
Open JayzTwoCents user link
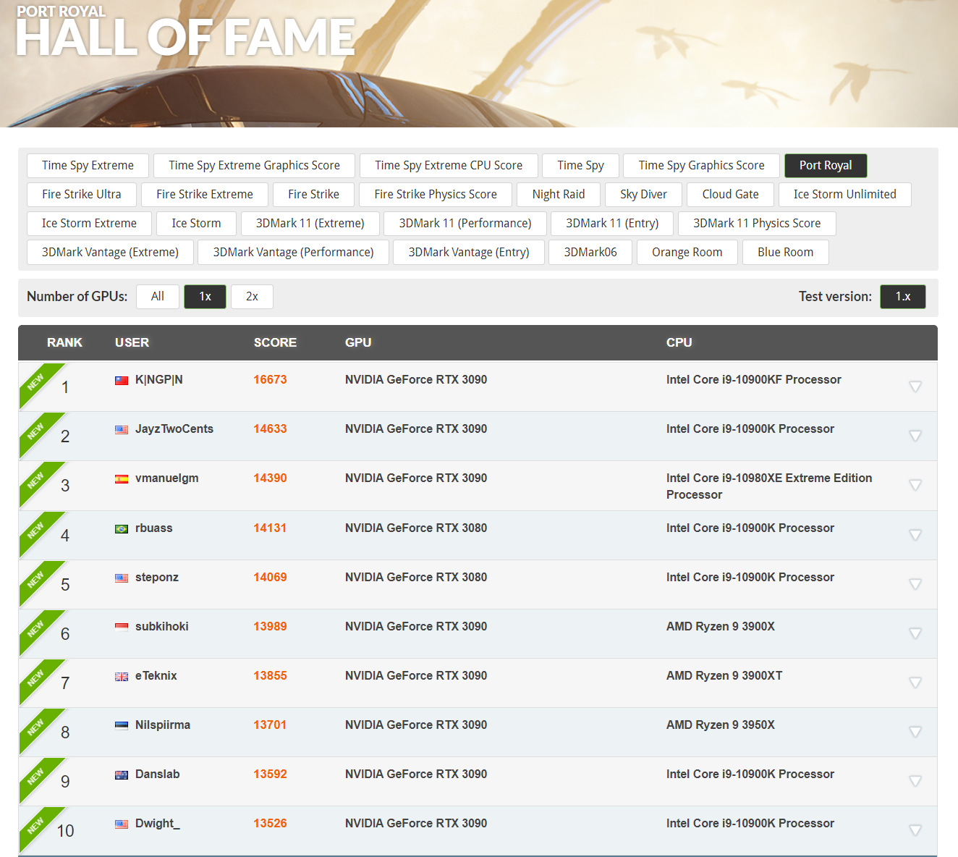[174, 429]
